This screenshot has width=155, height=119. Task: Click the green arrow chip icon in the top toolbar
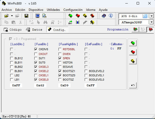pyautogui.click(x=70, y=16)
